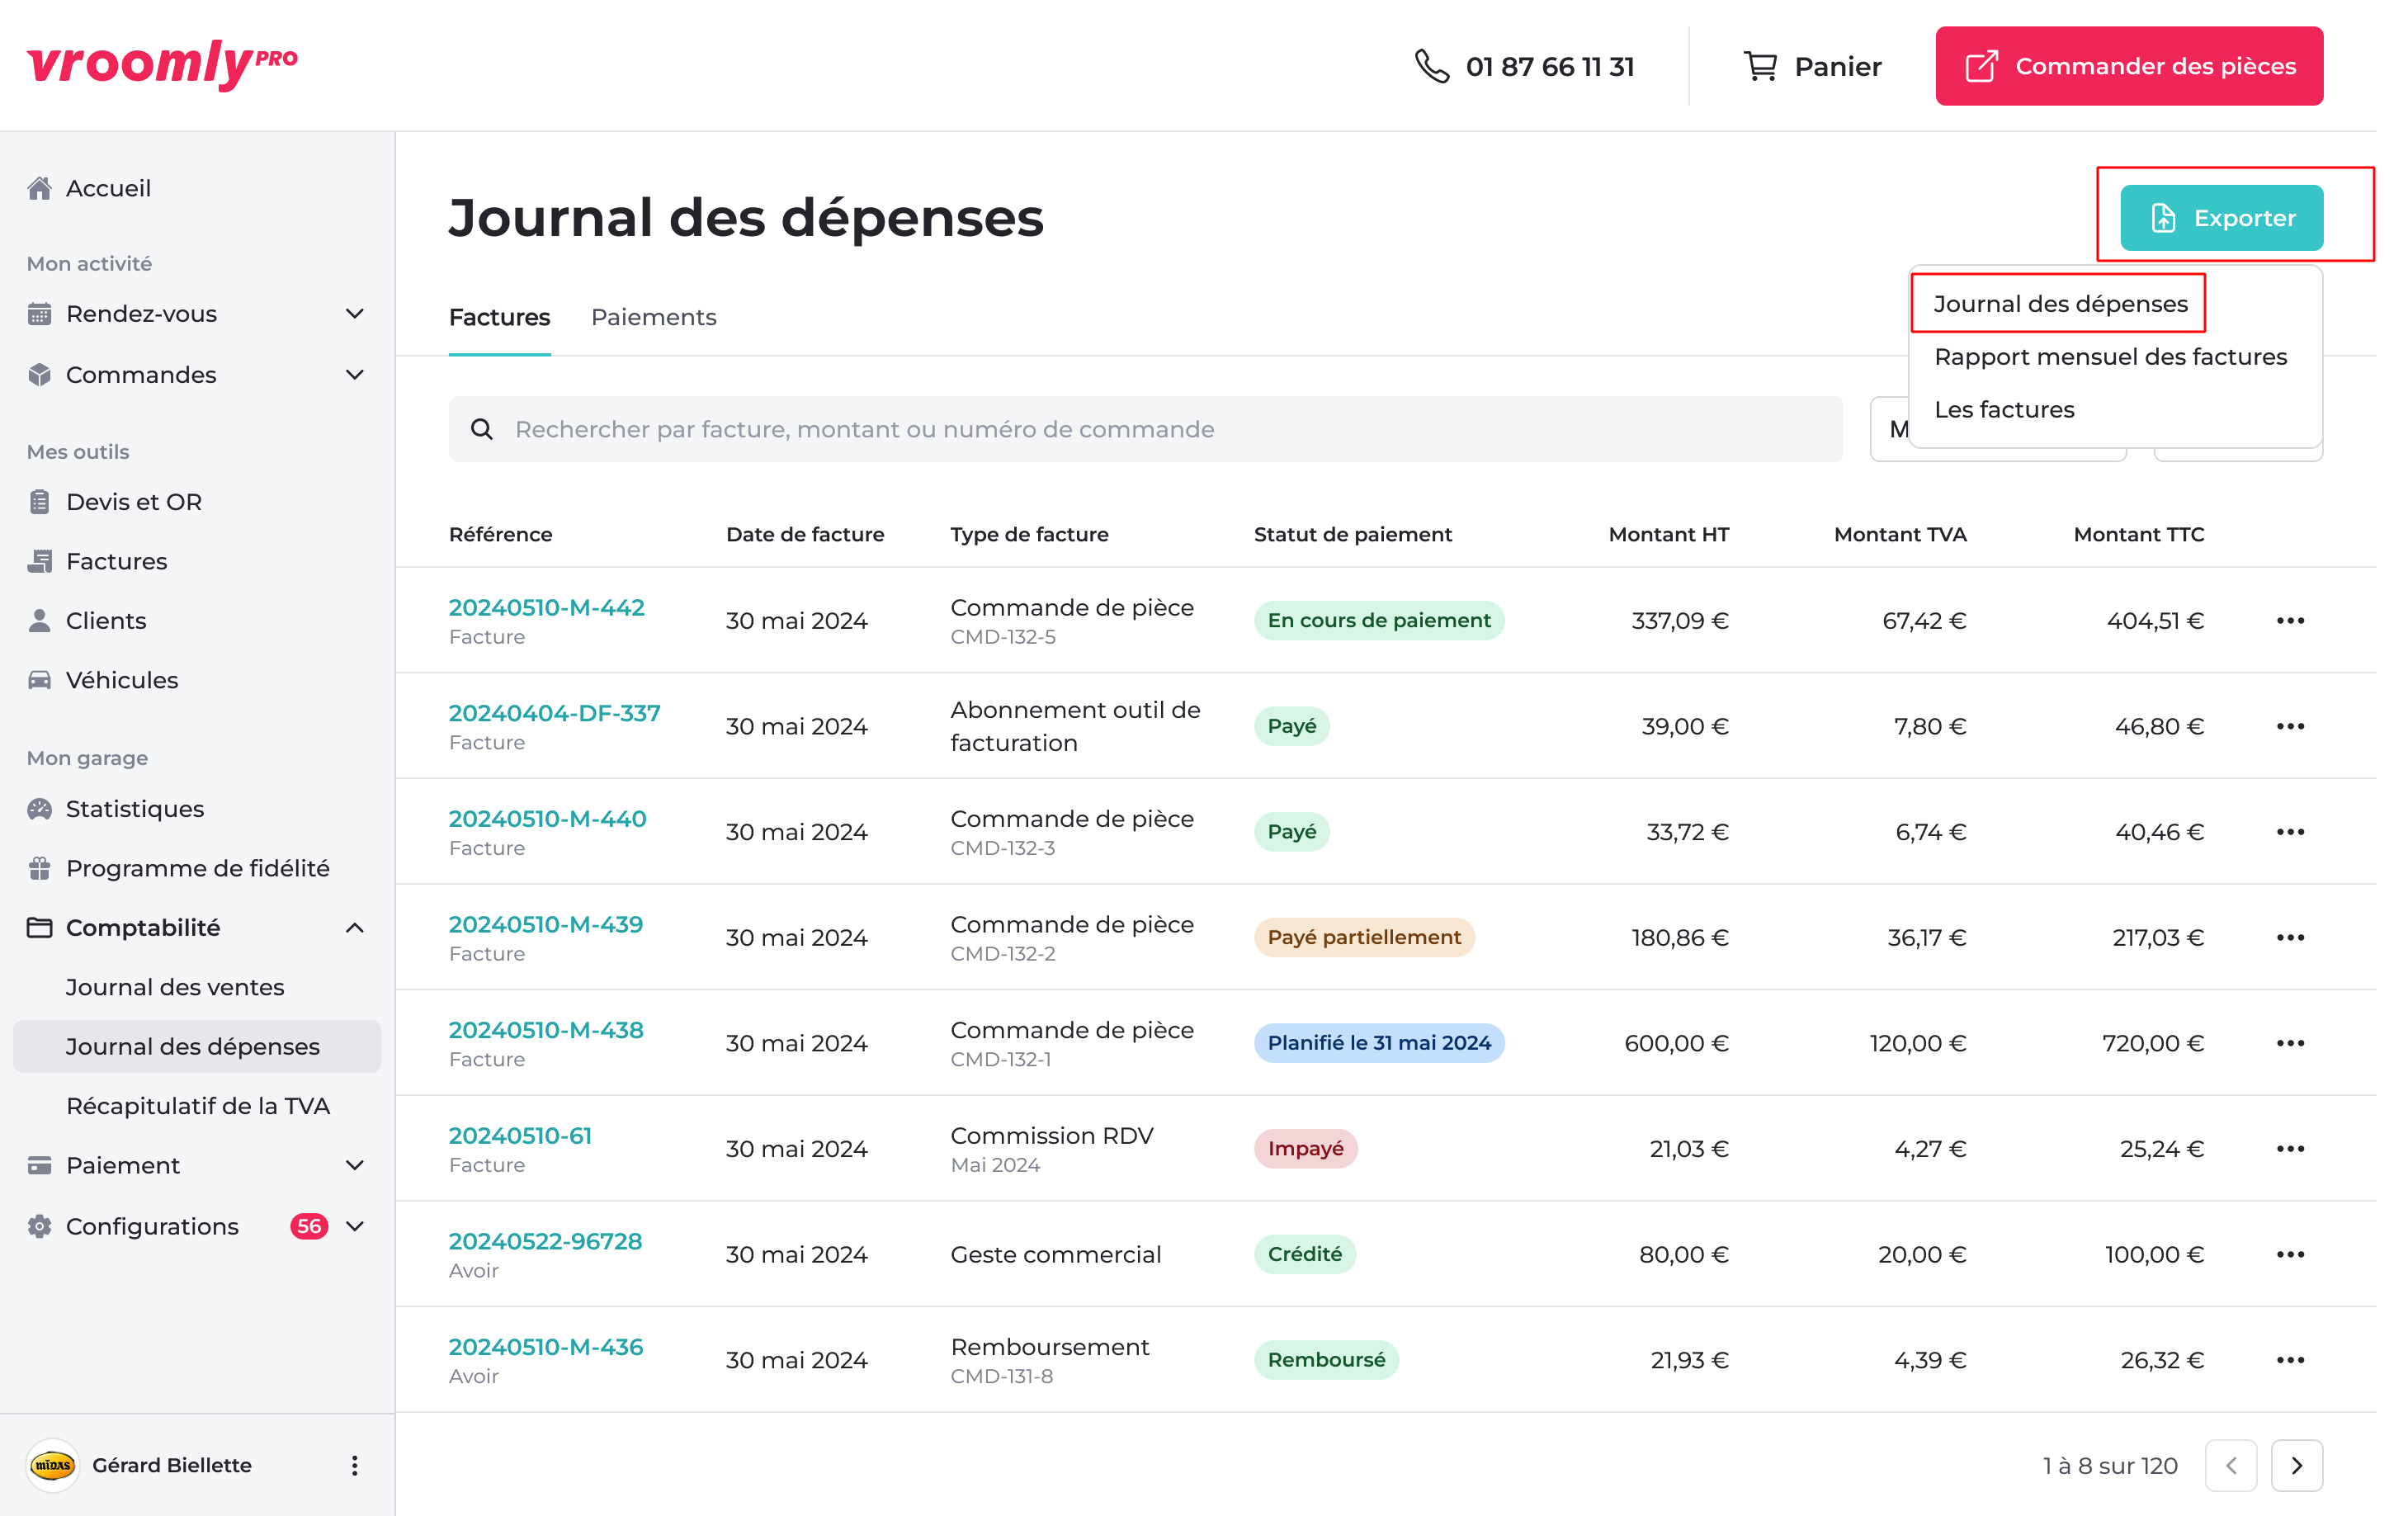Open actions menu for 20240404-DF-337 row

(2290, 726)
